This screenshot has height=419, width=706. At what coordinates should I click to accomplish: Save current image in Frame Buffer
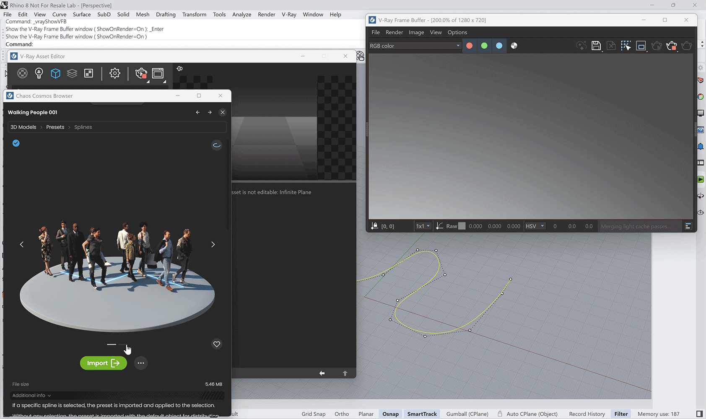pos(596,46)
